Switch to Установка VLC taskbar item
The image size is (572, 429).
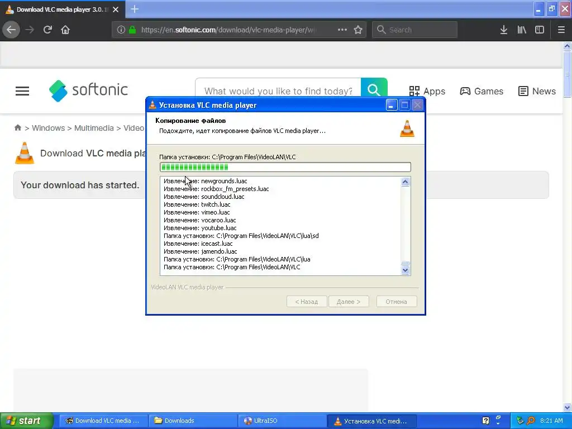(371, 421)
